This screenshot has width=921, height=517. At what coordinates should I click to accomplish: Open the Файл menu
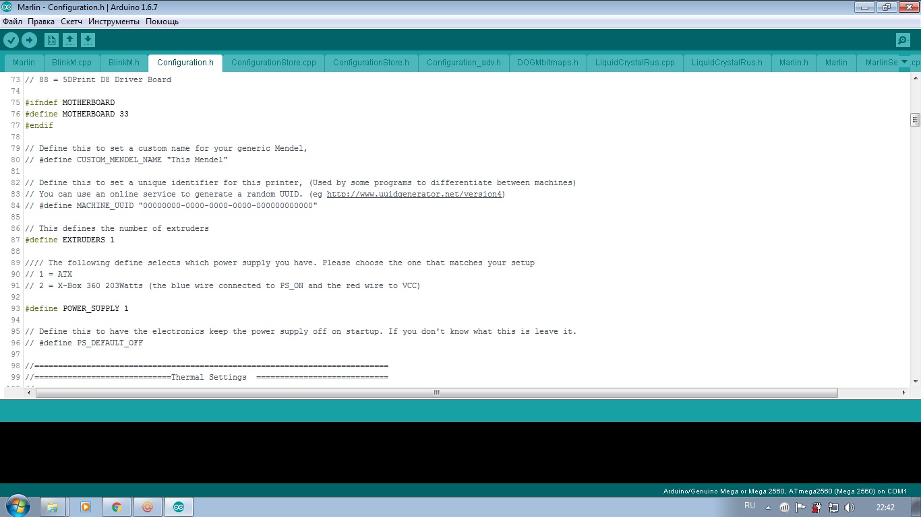point(12,22)
